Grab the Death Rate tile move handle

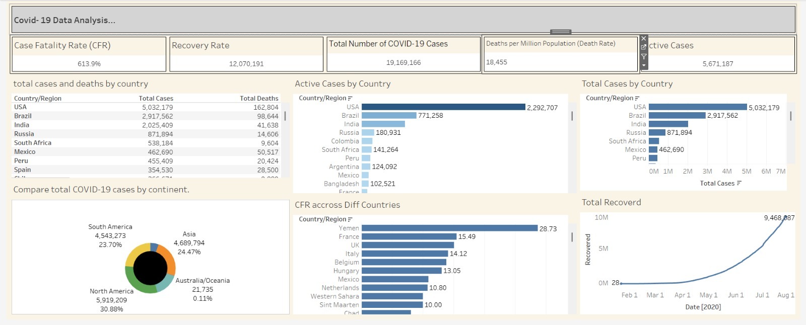560,32
